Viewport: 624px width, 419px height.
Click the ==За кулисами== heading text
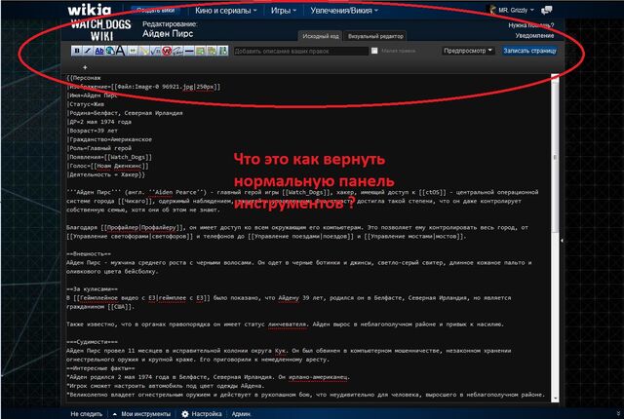coord(92,289)
